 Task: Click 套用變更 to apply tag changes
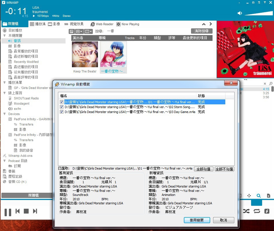click(197, 220)
